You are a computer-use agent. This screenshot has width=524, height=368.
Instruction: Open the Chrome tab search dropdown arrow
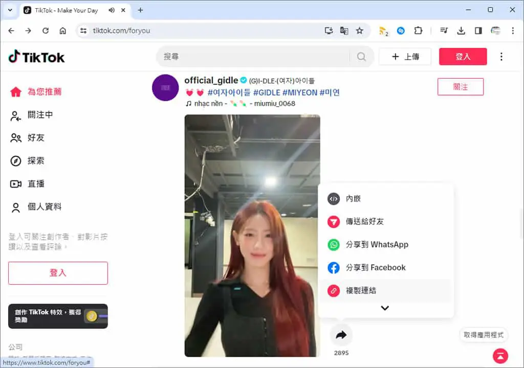coord(10,10)
